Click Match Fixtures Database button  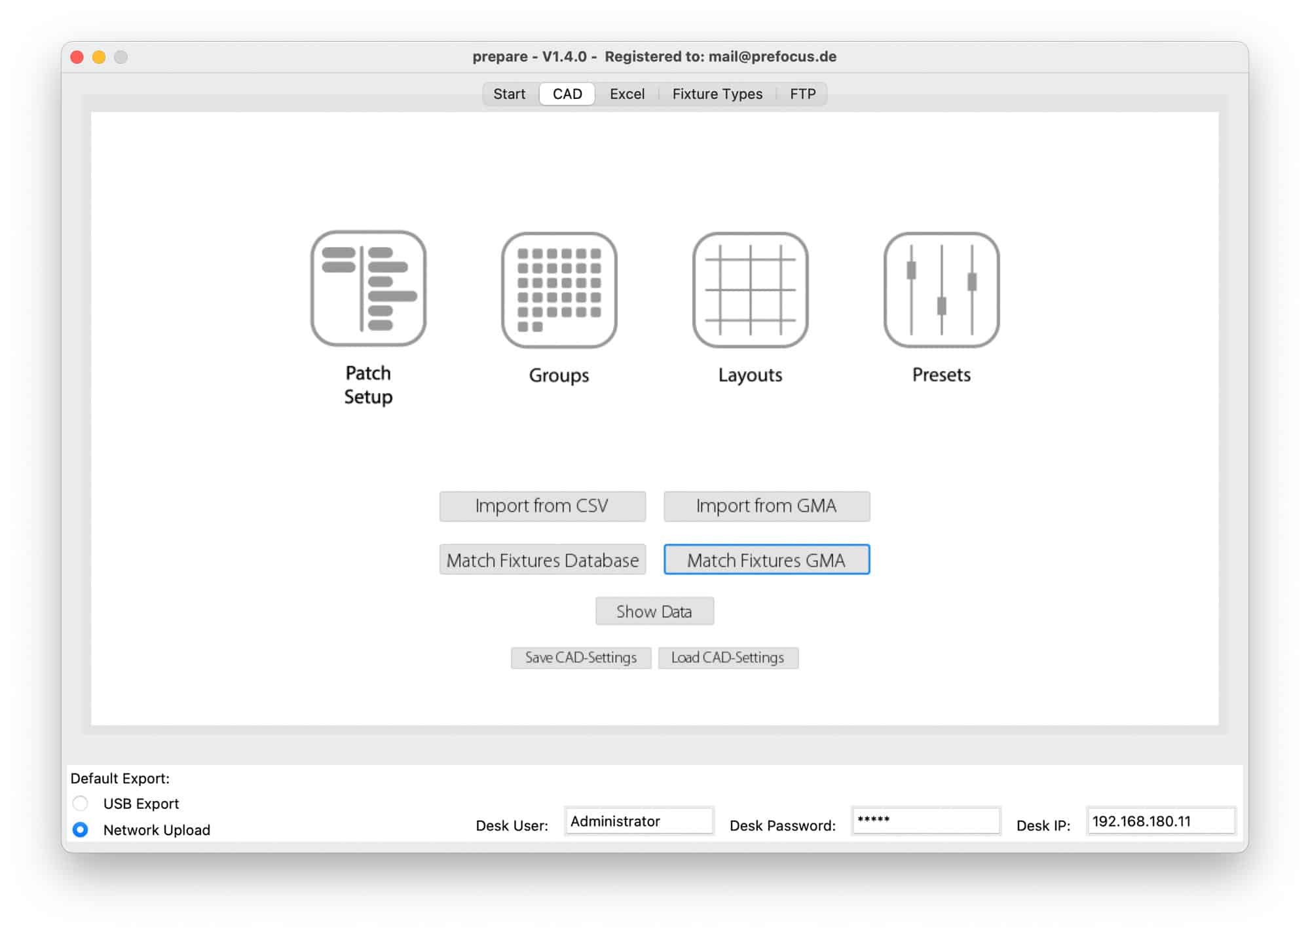tap(542, 560)
